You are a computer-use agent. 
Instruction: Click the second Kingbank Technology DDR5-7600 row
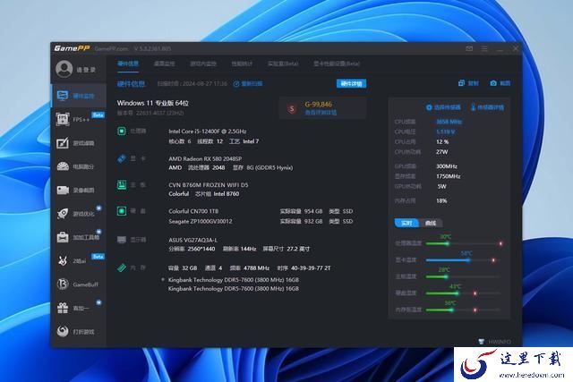pyautogui.click(x=234, y=288)
